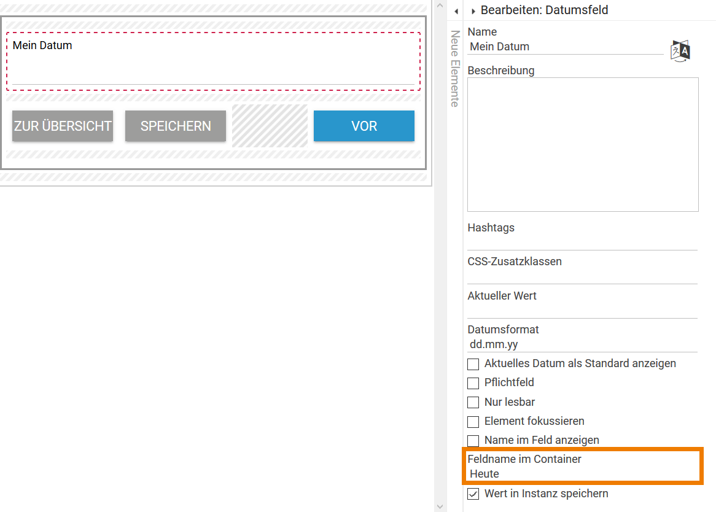The width and height of the screenshot is (716, 512).
Task: Click the CSS-Zusatzklassen field
Action: (x=582, y=276)
